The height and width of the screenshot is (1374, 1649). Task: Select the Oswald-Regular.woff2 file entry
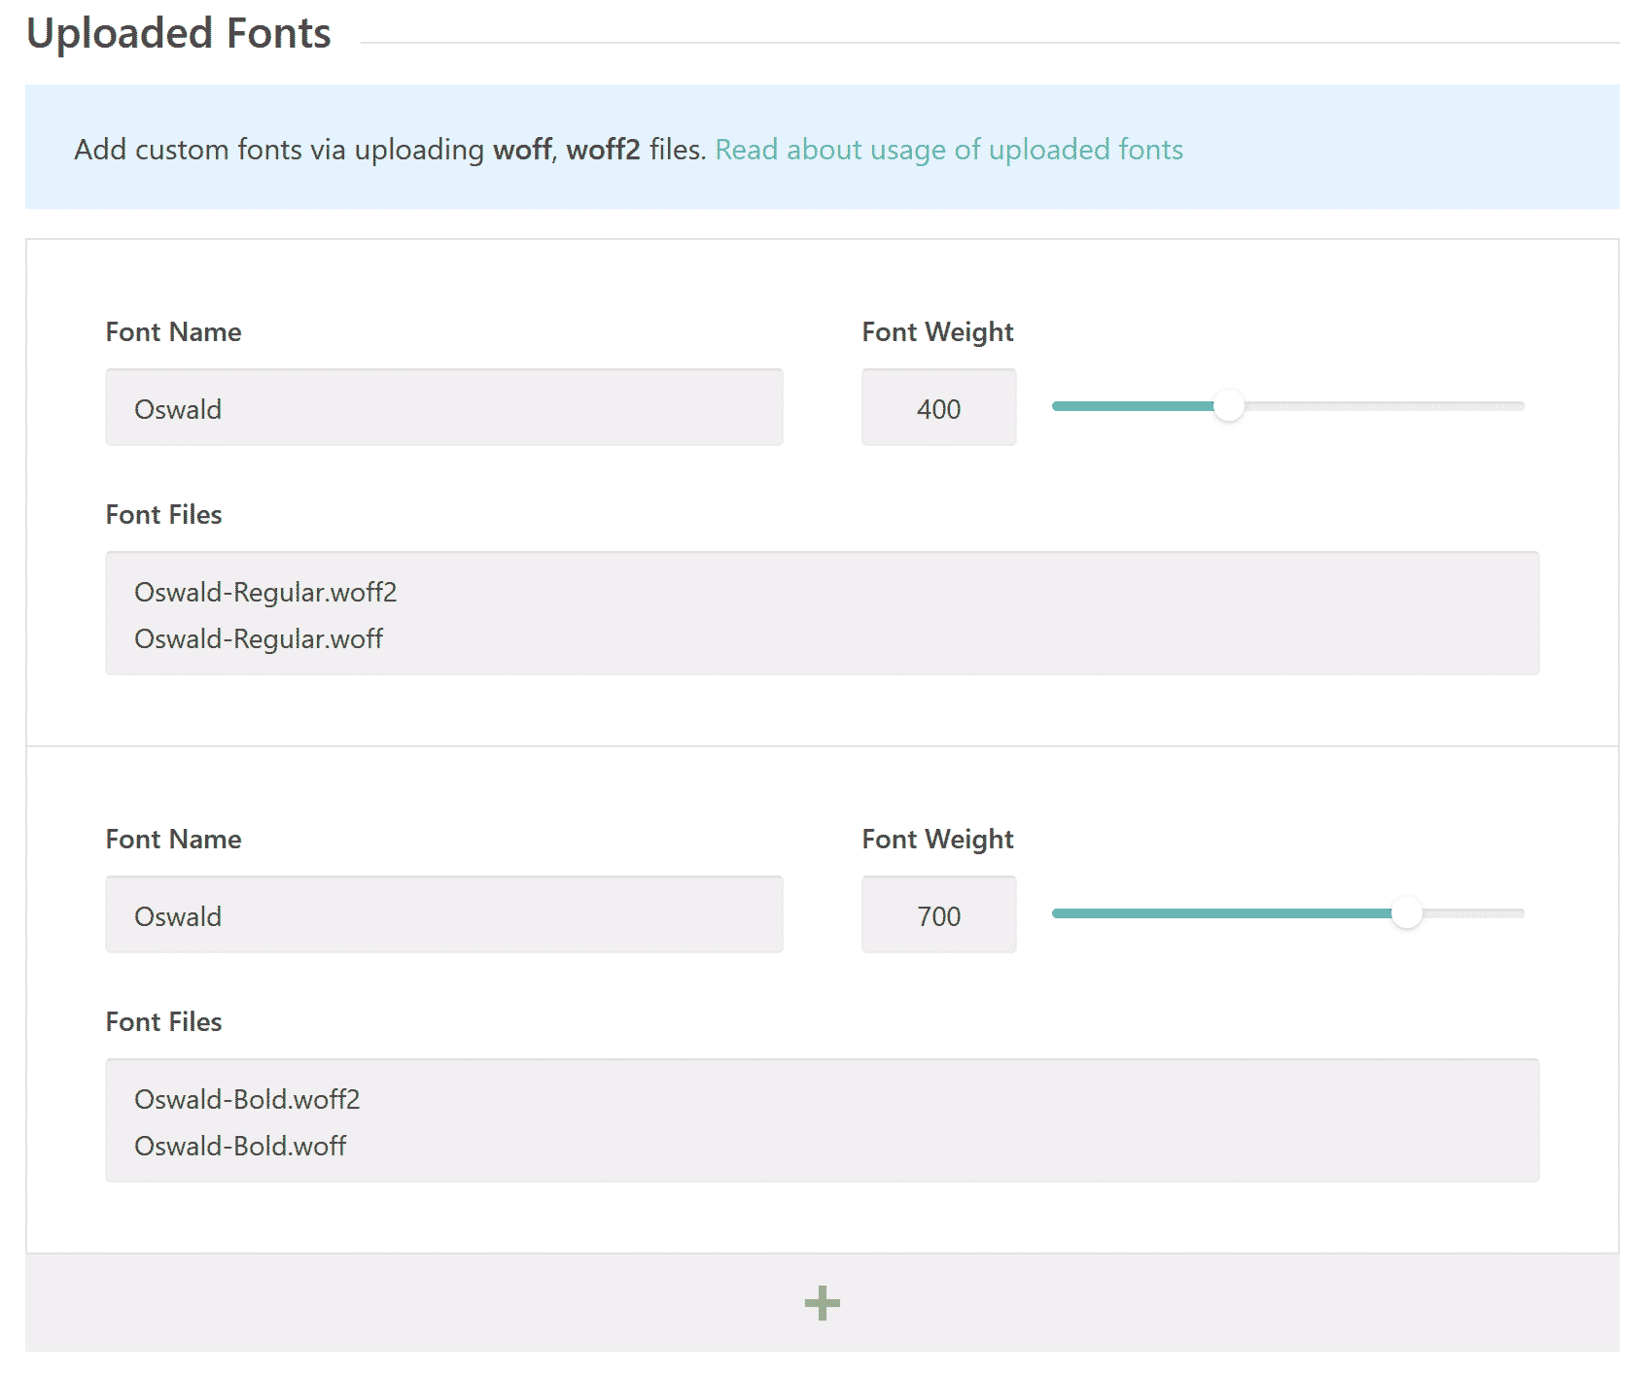point(265,592)
